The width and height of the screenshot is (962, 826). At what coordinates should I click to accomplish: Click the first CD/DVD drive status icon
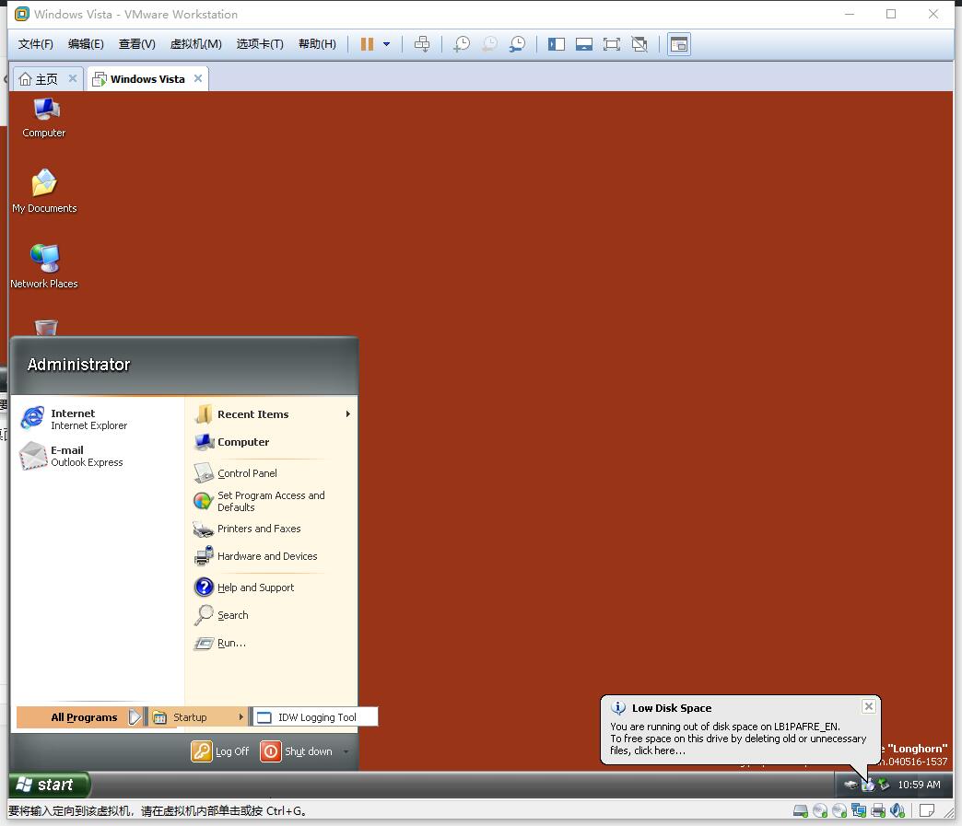(x=820, y=810)
